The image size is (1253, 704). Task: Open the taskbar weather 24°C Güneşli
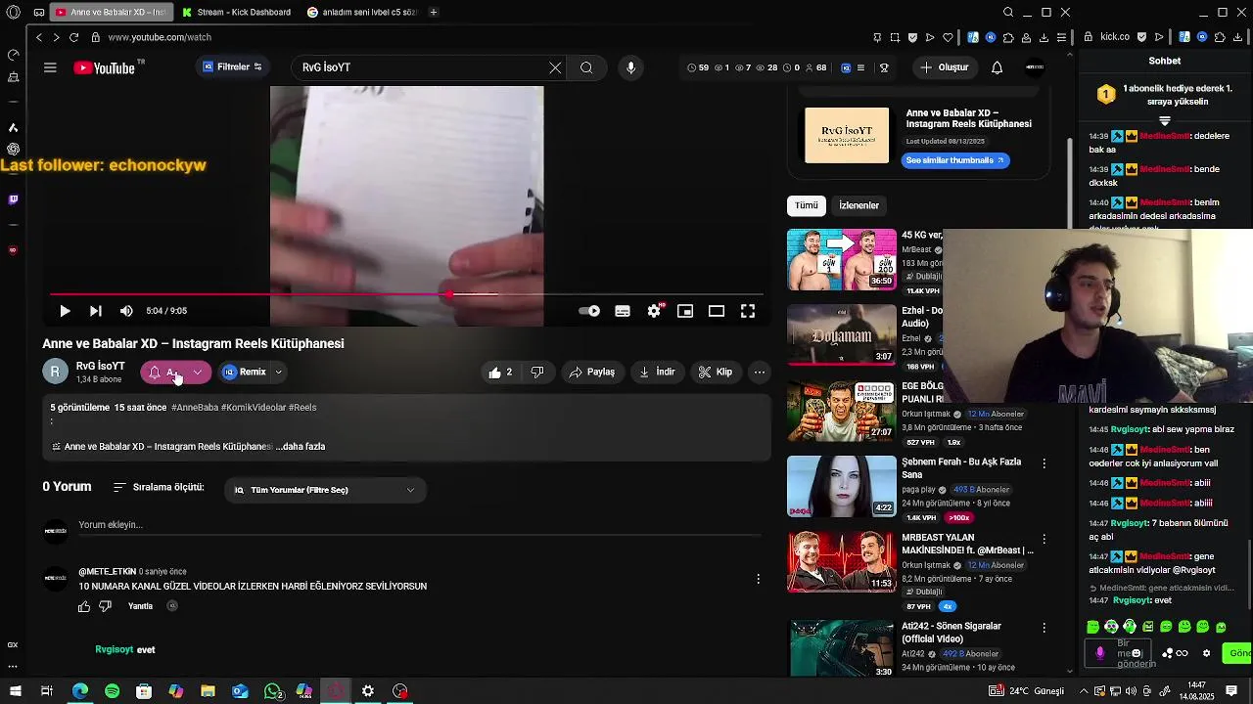[x=1028, y=691]
